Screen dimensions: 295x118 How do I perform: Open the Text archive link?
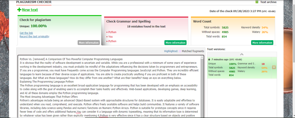(x=268, y=2)
